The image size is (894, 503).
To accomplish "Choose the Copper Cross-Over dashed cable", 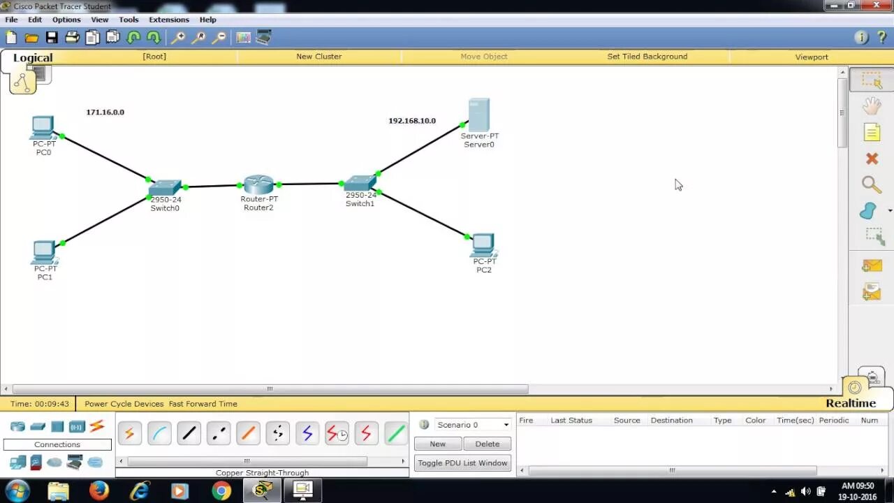I will tap(219, 434).
